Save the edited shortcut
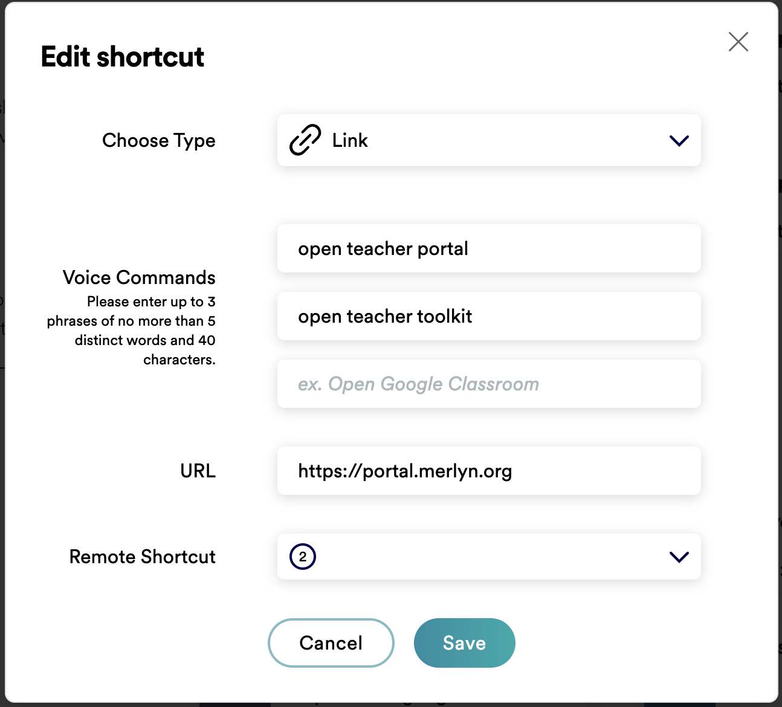 tap(464, 642)
